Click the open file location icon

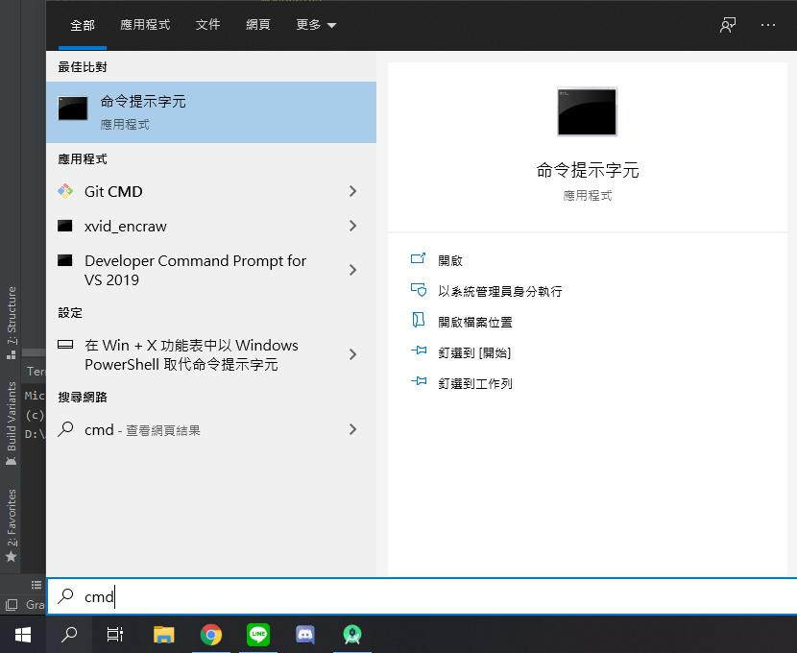click(x=418, y=320)
